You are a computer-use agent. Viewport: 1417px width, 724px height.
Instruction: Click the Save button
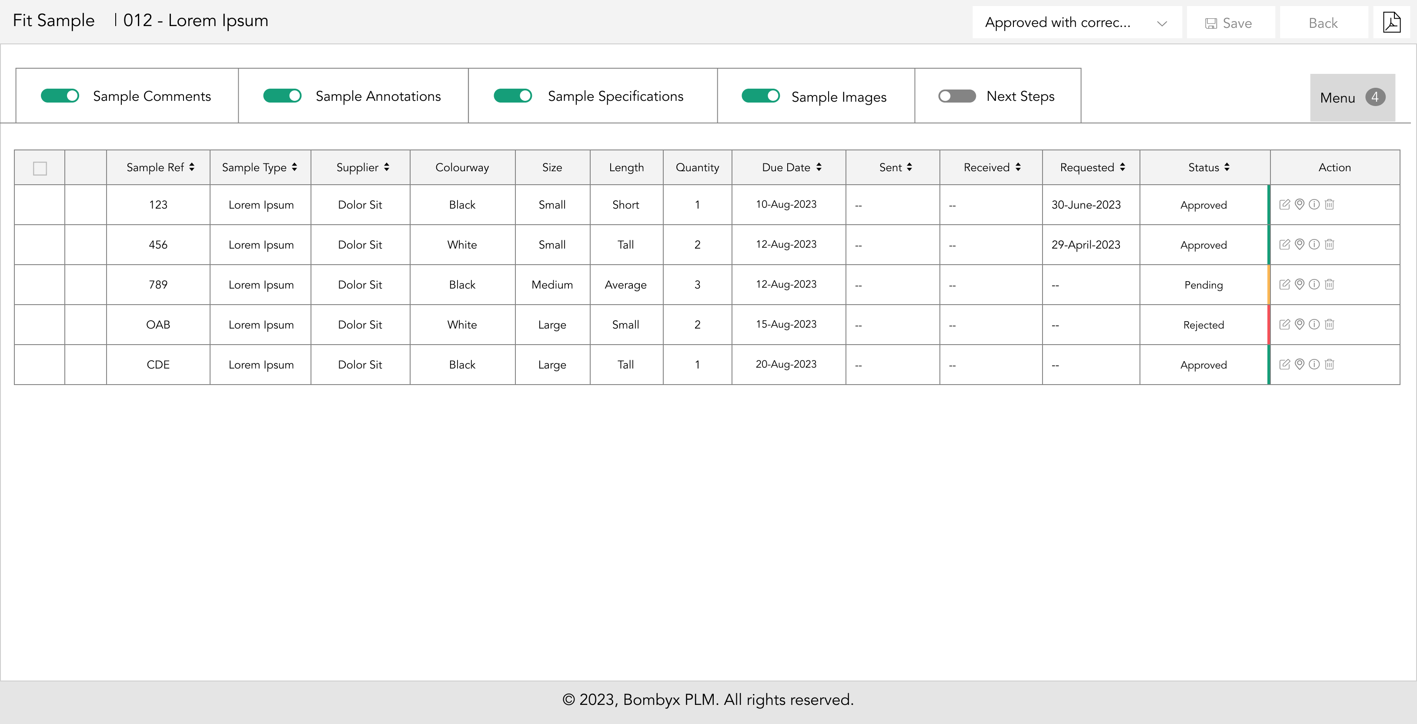coord(1230,23)
